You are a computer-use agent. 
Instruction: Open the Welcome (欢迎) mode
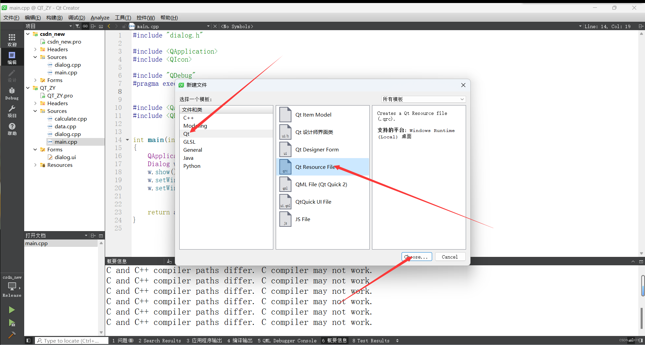pos(12,40)
